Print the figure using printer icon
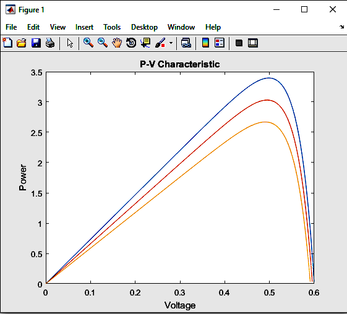 [x=50, y=43]
